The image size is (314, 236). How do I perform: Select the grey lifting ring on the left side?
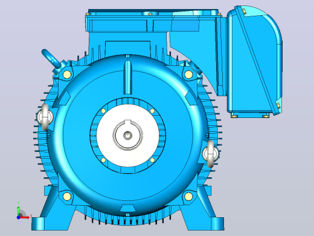[x=45, y=117]
